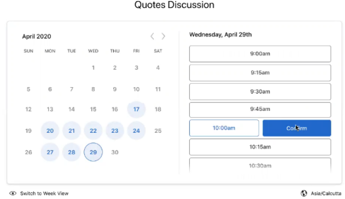The image size is (345, 199).
Task: Pick April 28 on the calendar
Action: [x=72, y=152]
